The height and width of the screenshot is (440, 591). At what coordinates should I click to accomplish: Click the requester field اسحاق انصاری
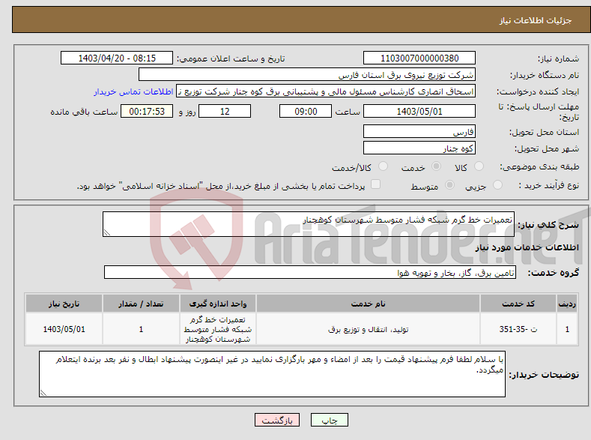[x=326, y=91]
